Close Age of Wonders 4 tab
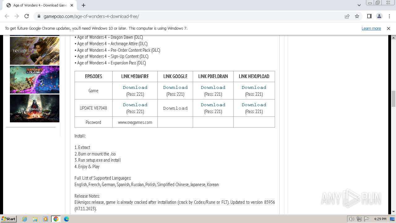Image resolution: width=396 pixels, height=223 pixels. 72,5
